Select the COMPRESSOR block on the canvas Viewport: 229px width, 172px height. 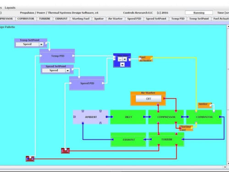pyautogui.click(x=166, y=117)
